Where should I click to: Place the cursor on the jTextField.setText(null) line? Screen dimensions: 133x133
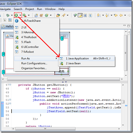[69, 111]
